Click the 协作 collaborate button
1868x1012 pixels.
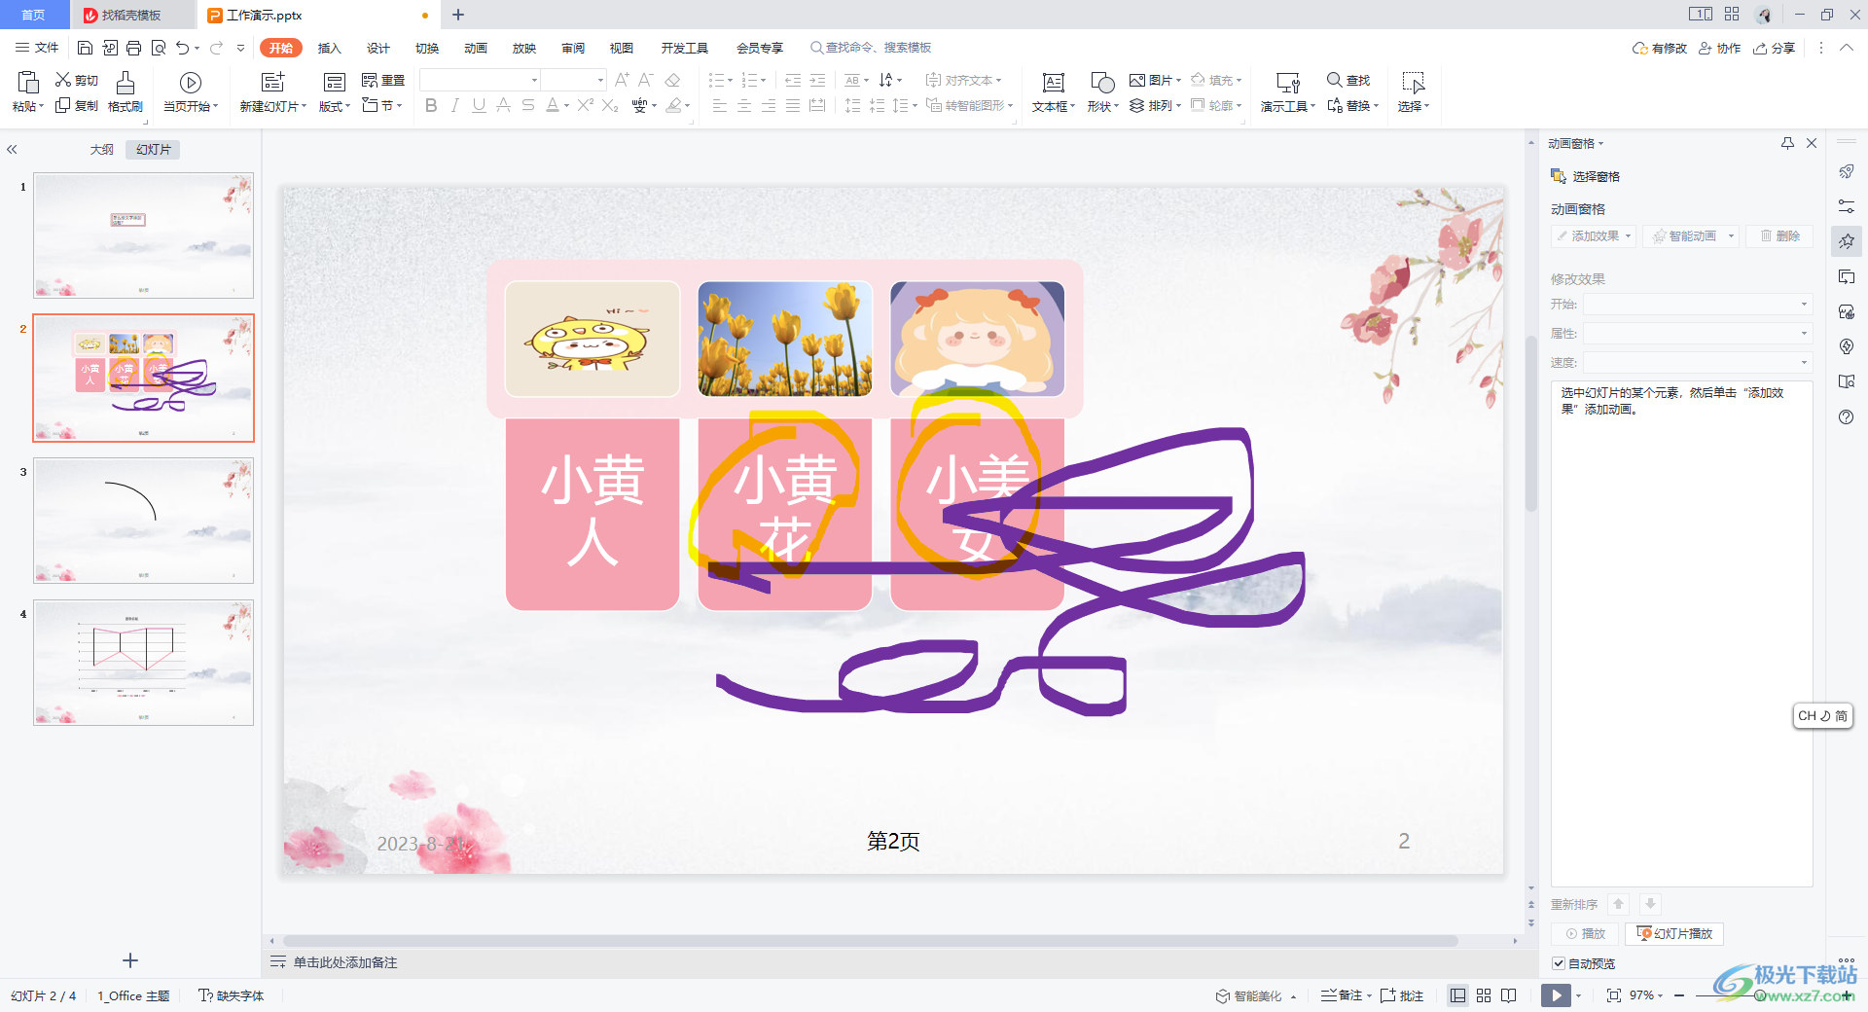coord(1719,48)
